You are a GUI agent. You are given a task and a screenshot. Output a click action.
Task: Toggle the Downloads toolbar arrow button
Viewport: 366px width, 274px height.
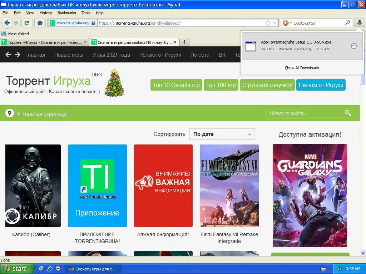tap(360, 23)
